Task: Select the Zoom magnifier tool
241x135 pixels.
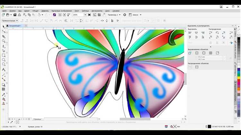Action: click(4, 41)
